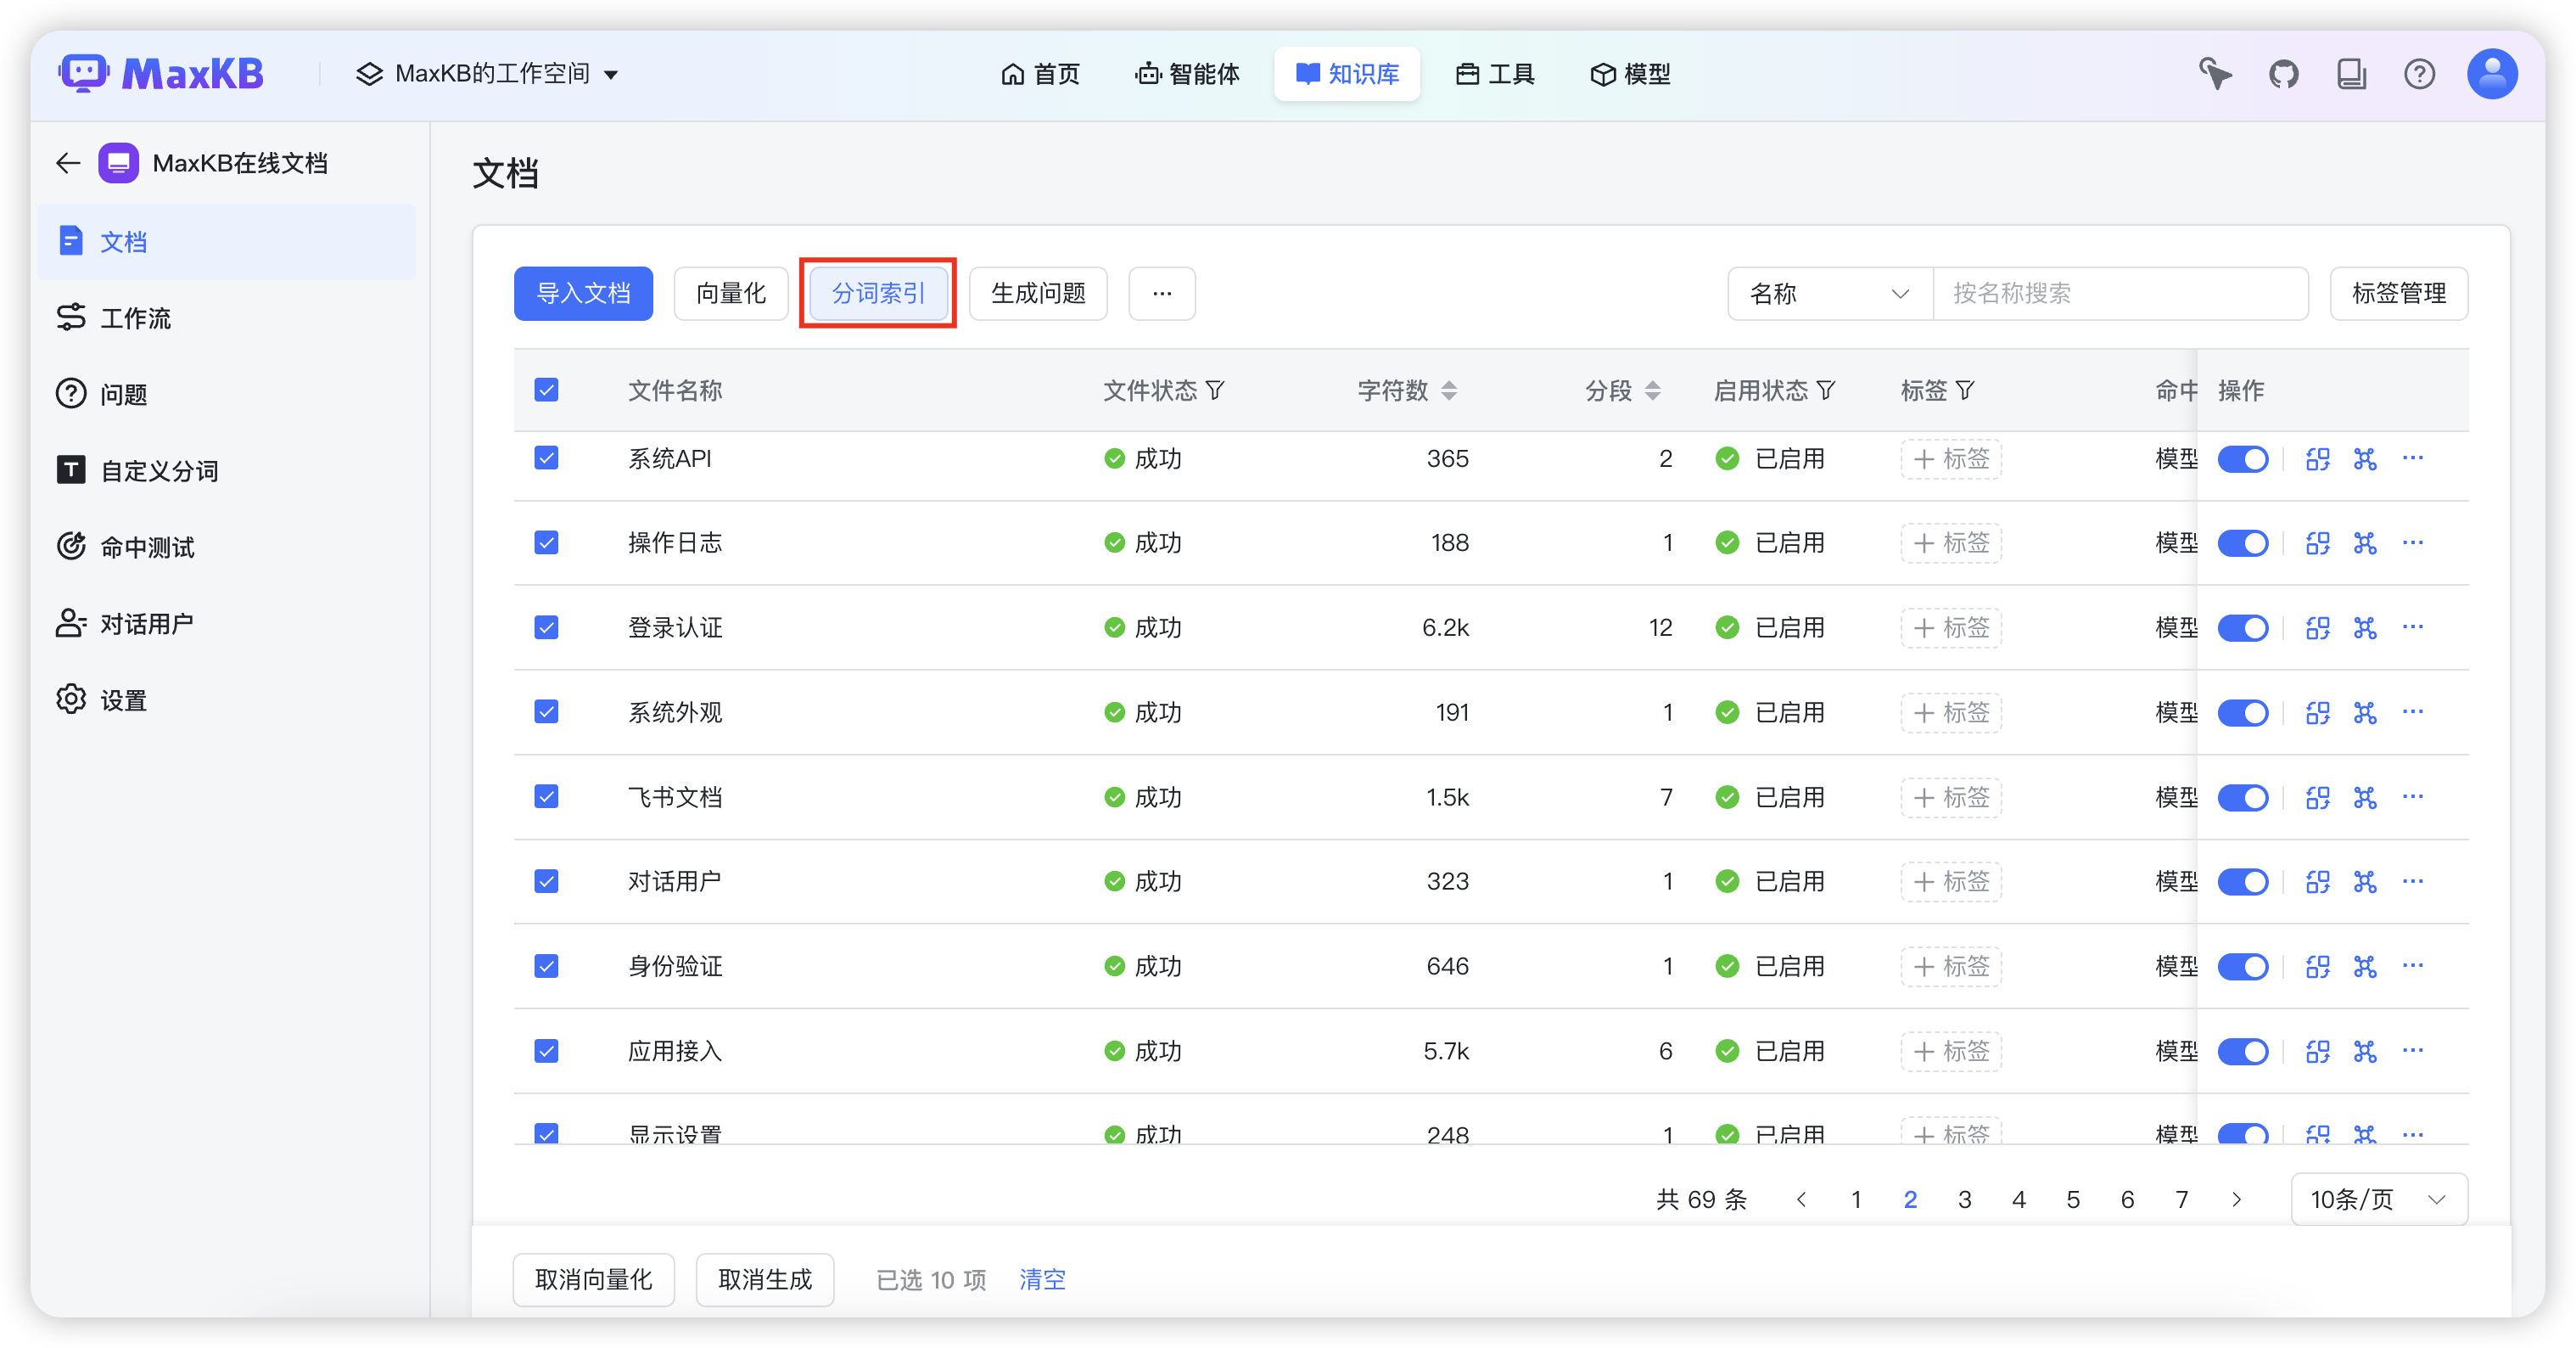Open more actions for 系统API row
2576x1348 pixels.
tap(2413, 458)
